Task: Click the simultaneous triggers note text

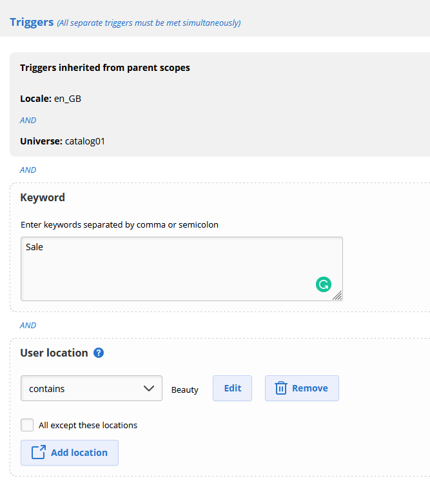Action: (149, 23)
